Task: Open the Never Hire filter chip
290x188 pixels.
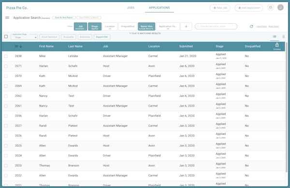Action: point(146,27)
